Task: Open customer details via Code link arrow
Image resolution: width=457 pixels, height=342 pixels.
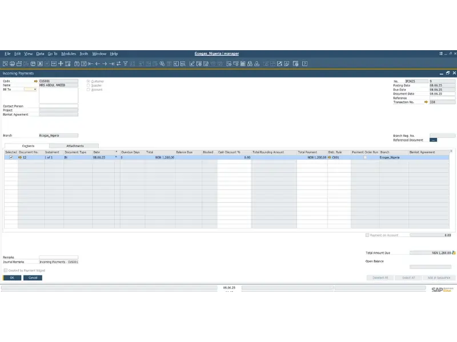Action: (35, 81)
